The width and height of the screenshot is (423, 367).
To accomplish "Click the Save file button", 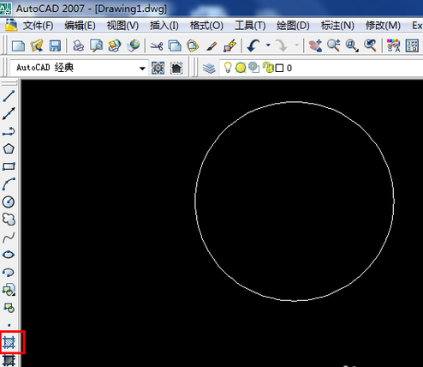I will [x=55, y=45].
